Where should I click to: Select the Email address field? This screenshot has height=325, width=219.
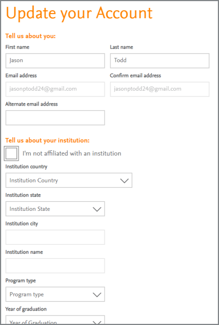coord(55,89)
